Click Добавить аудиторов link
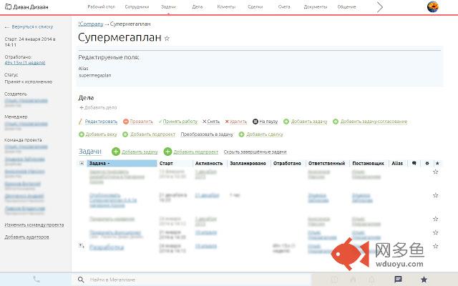Screen dimensions: 458x286 pyautogui.click(x=27, y=237)
